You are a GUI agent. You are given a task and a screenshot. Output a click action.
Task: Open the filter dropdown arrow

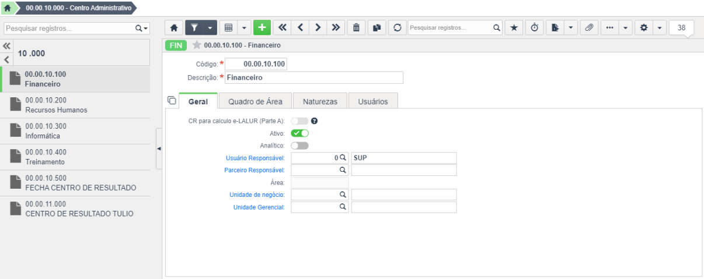(x=210, y=27)
